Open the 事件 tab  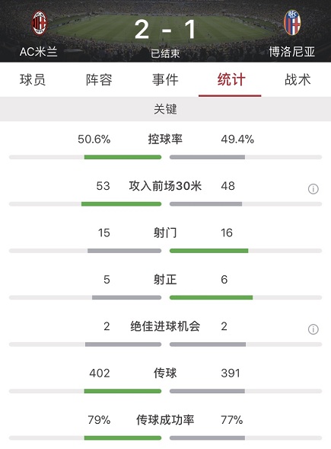coord(165,79)
